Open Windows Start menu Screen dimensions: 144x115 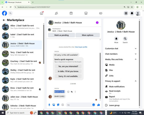(3, 113)
